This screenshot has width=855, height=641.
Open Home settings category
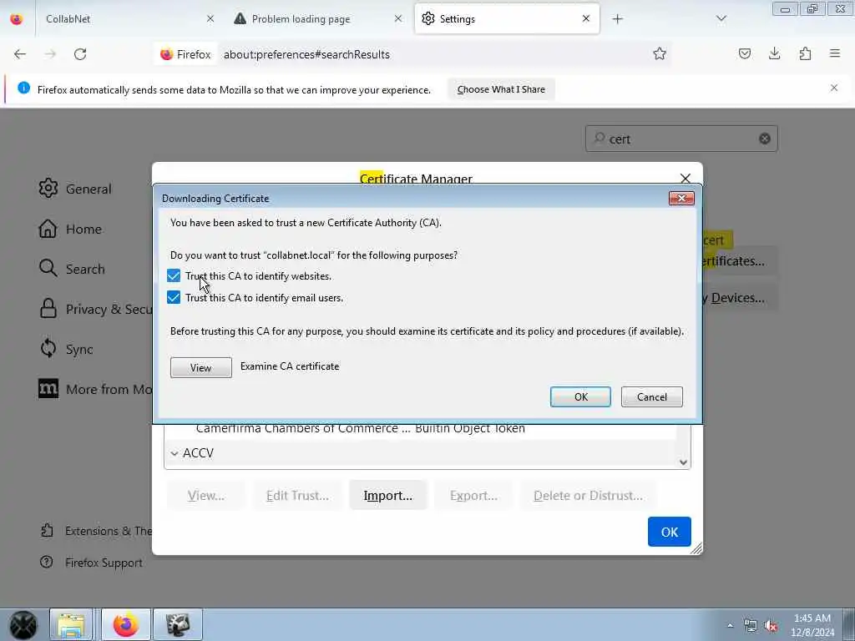70,229
